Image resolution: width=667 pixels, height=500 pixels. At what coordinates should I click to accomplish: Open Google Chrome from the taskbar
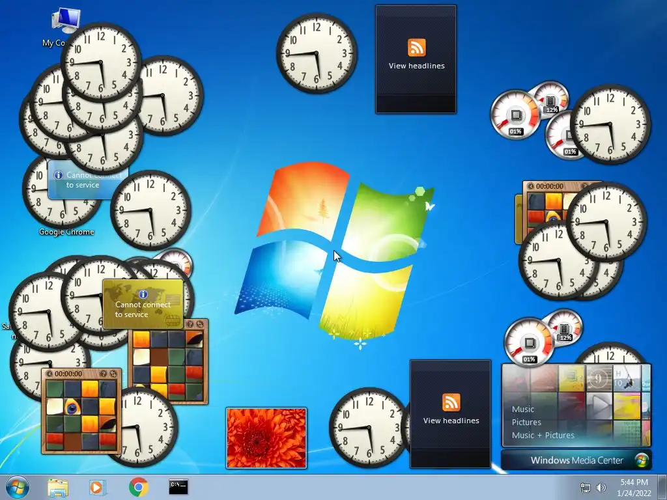tap(138, 487)
